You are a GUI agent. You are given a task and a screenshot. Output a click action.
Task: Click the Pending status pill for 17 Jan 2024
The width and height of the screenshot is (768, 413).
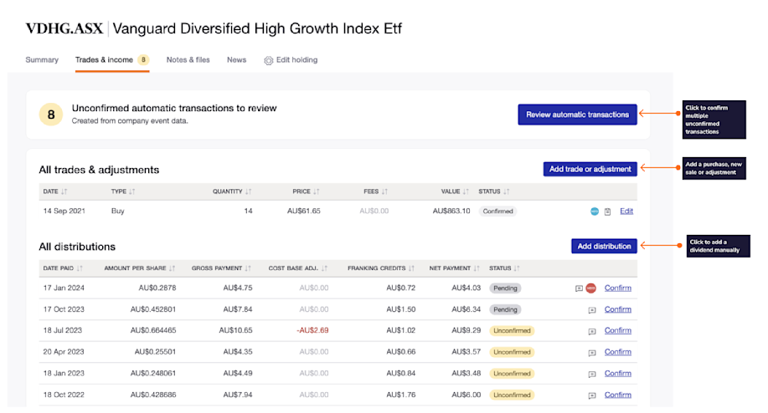coord(505,288)
